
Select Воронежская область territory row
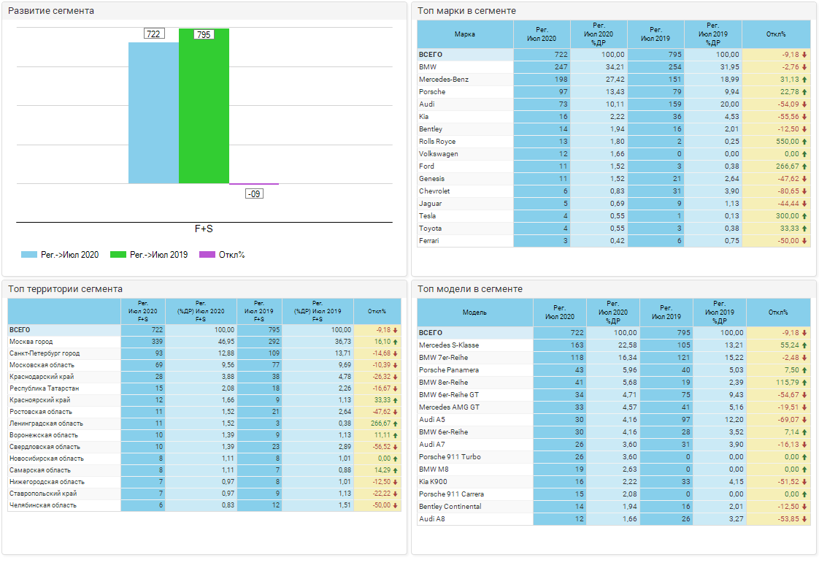204,435
